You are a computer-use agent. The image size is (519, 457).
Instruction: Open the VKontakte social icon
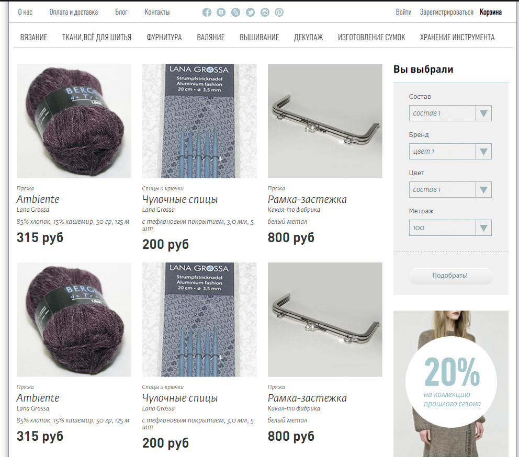[x=221, y=13]
